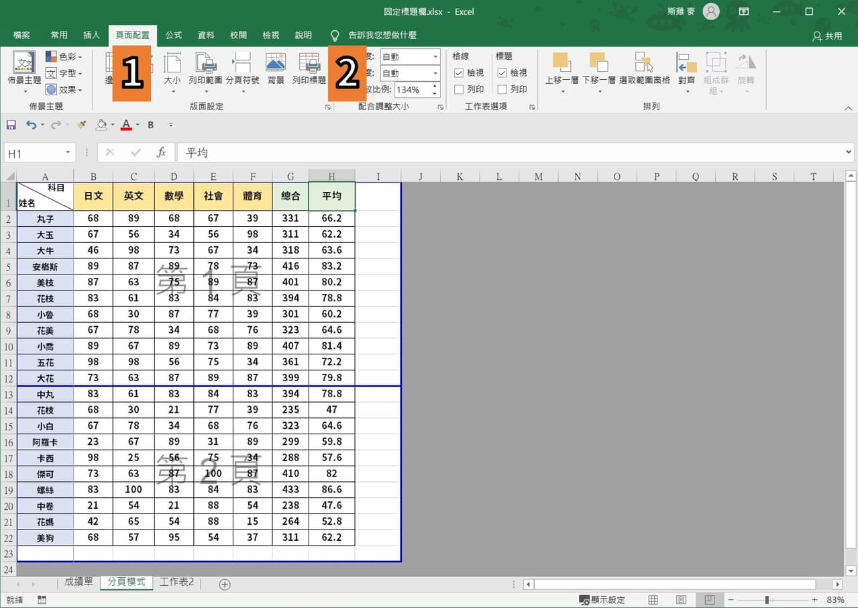Open the 成績單 worksheet tab
This screenshot has height=608, width=858.
point(78,582)
